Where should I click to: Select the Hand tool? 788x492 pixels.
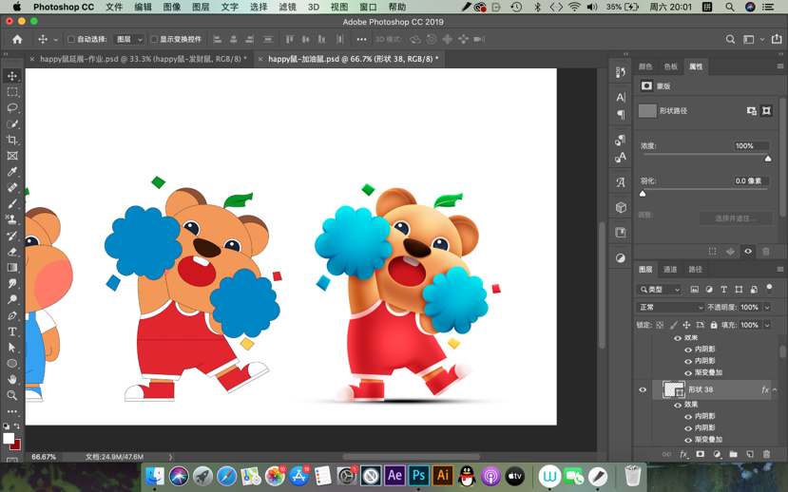point(12,380)
